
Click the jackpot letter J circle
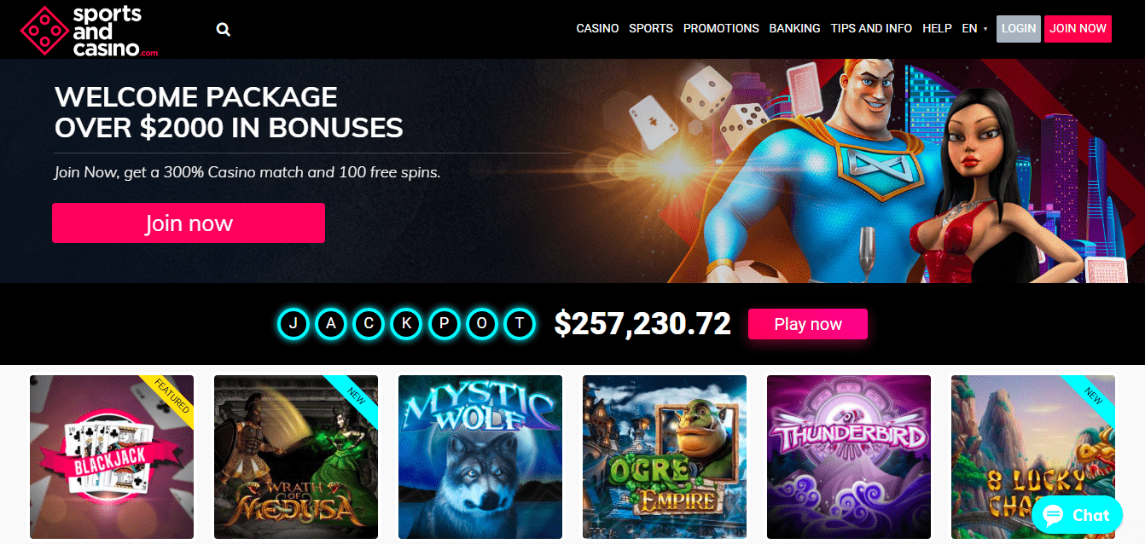click(294, 324)
